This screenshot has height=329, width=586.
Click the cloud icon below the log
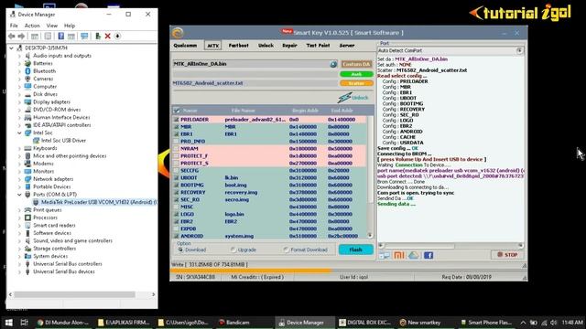(x=414, y=255)
